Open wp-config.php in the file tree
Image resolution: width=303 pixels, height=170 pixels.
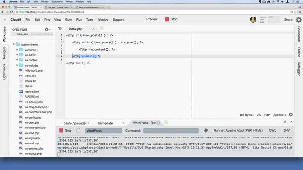[33, 118]
